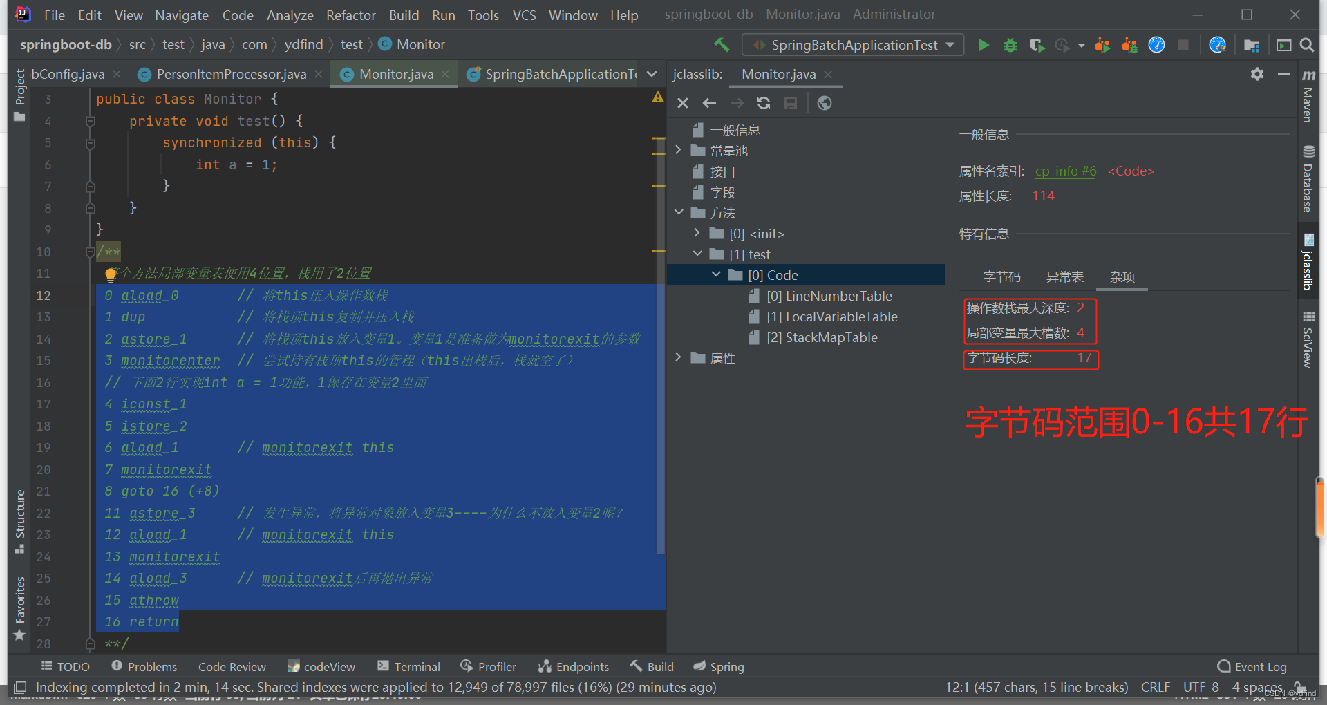Open the TODO tool window

[x=66, y=667]
